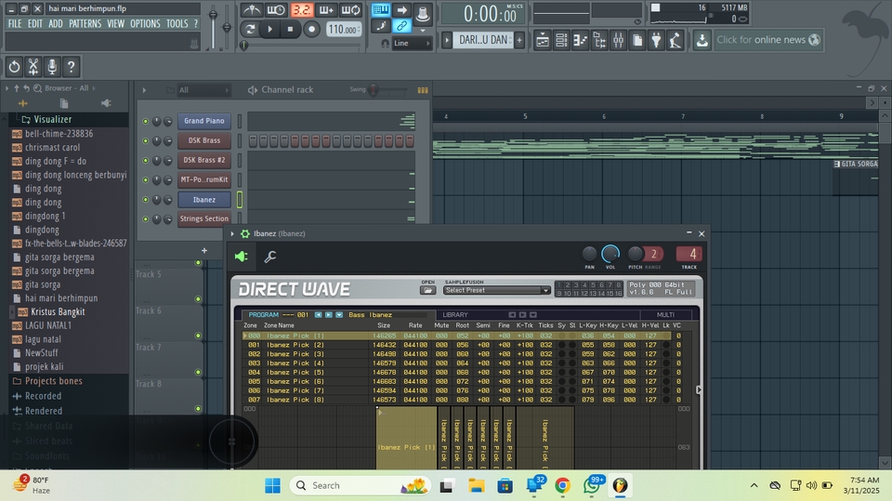Adjust the channel rack Swing slider
Screen dimensions: 892x501
[x=374, y=89]
